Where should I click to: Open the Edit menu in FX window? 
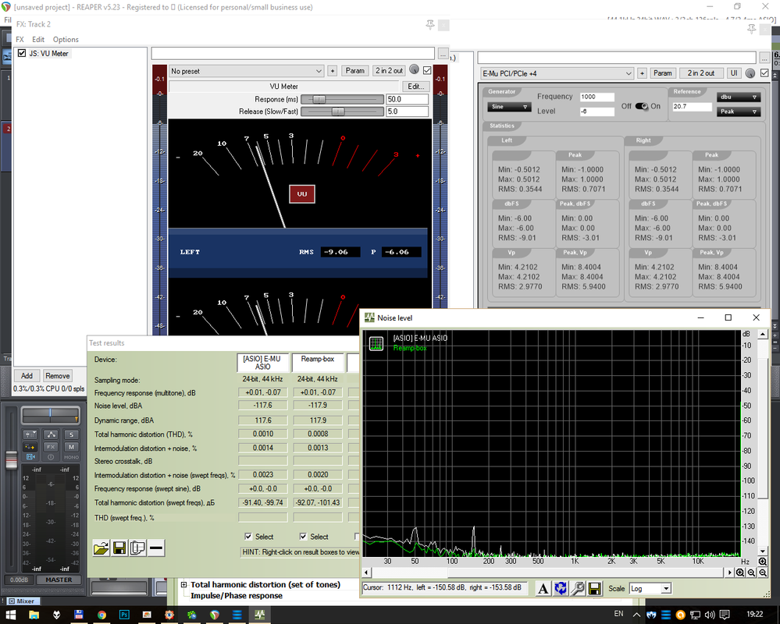coord(38,39)
